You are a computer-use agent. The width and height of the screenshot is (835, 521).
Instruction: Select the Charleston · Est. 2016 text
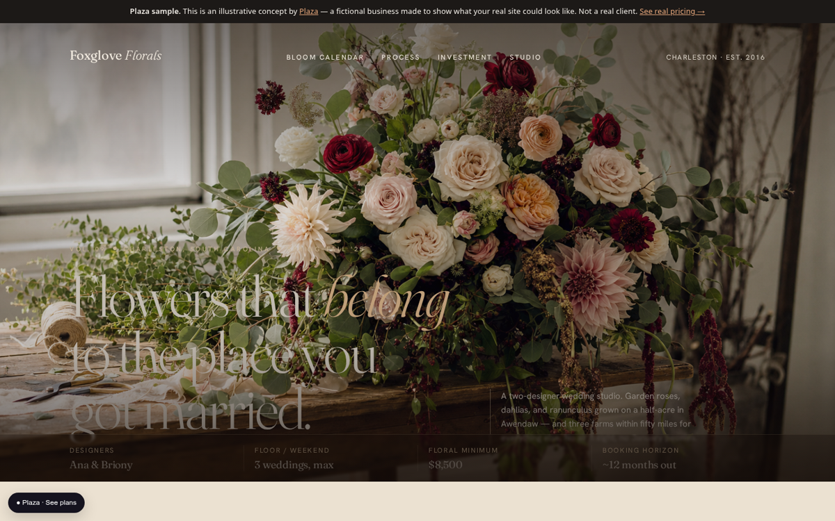point(715,58)
